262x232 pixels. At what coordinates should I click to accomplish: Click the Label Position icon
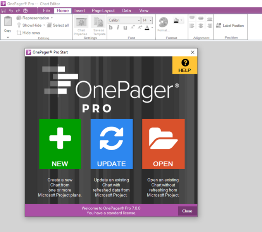(218, 26)
